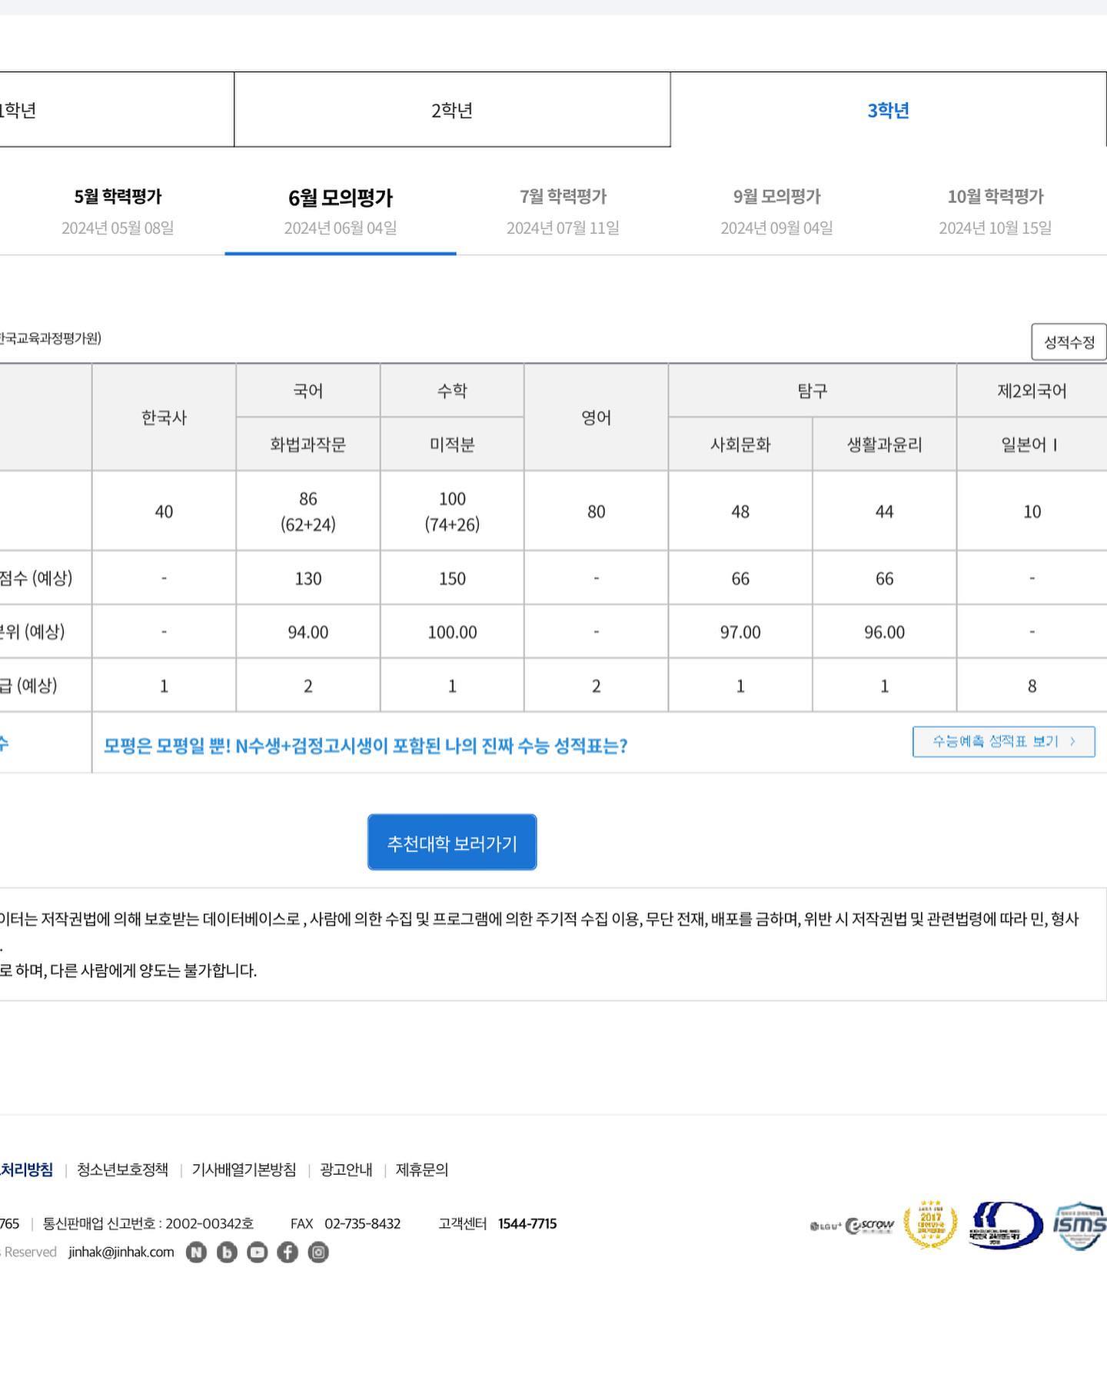Viewport: 1107px width, 1384px height.
Task: Click the 성적수정 button
Action: 1069,342
